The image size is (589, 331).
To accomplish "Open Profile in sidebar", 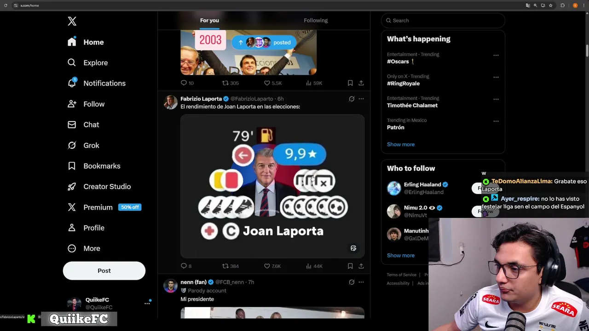I will tap(86, 228).
